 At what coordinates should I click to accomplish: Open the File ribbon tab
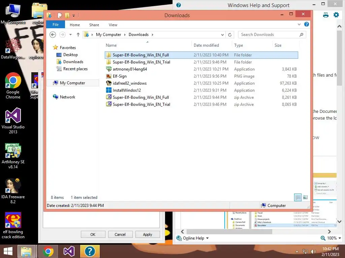click(x=56, y=25)
